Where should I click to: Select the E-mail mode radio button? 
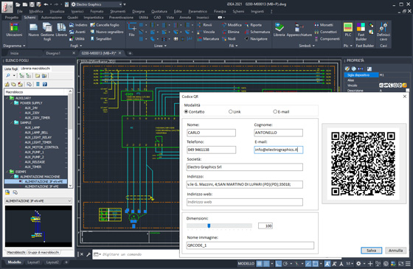click(275, 111)
